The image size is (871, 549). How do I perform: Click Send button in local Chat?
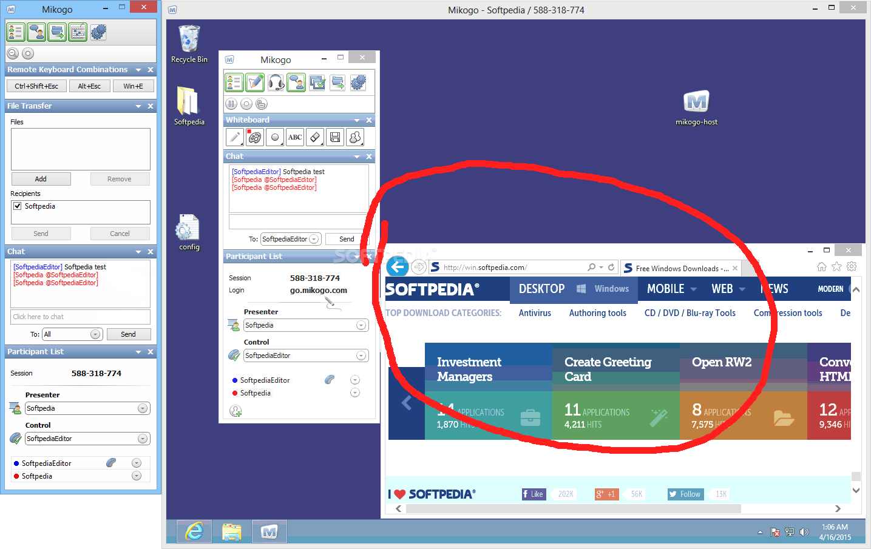128,334
